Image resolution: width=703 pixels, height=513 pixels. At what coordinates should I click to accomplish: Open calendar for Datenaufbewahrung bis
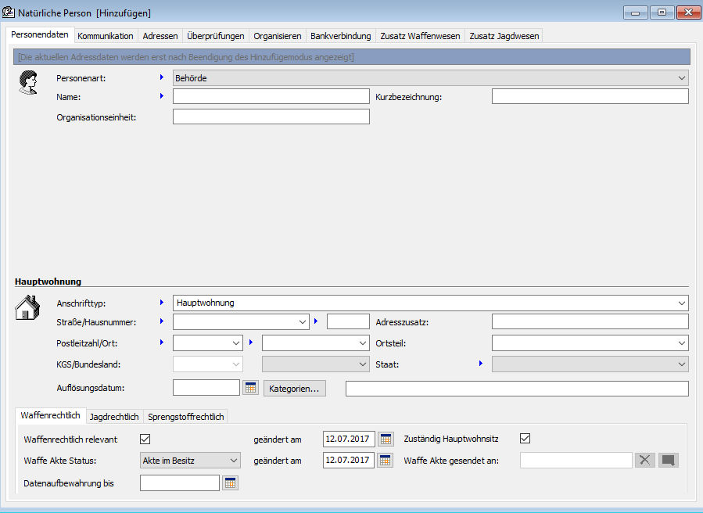point(230,483)
